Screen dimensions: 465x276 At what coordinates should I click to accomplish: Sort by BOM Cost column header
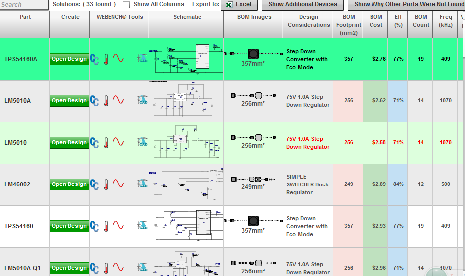point(375,24)
